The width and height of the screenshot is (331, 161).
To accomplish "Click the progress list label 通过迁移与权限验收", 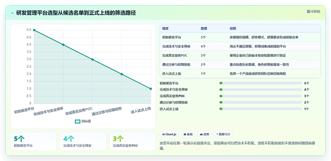I will point(174,103).
